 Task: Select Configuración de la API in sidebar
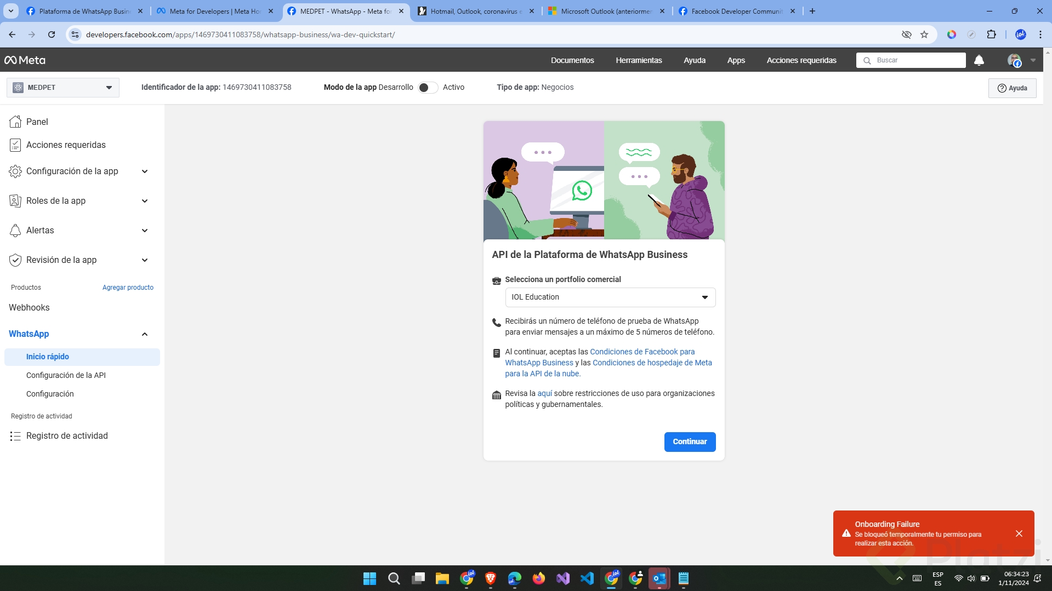click(66, 375)
